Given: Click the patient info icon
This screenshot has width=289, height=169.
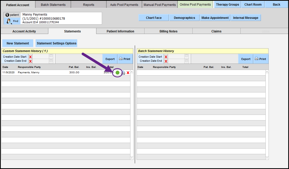Looking at the screenshot, I should (7, 15).
